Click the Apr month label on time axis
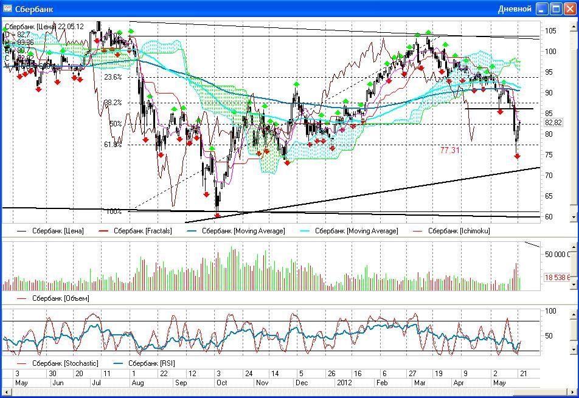 (458, 383)
